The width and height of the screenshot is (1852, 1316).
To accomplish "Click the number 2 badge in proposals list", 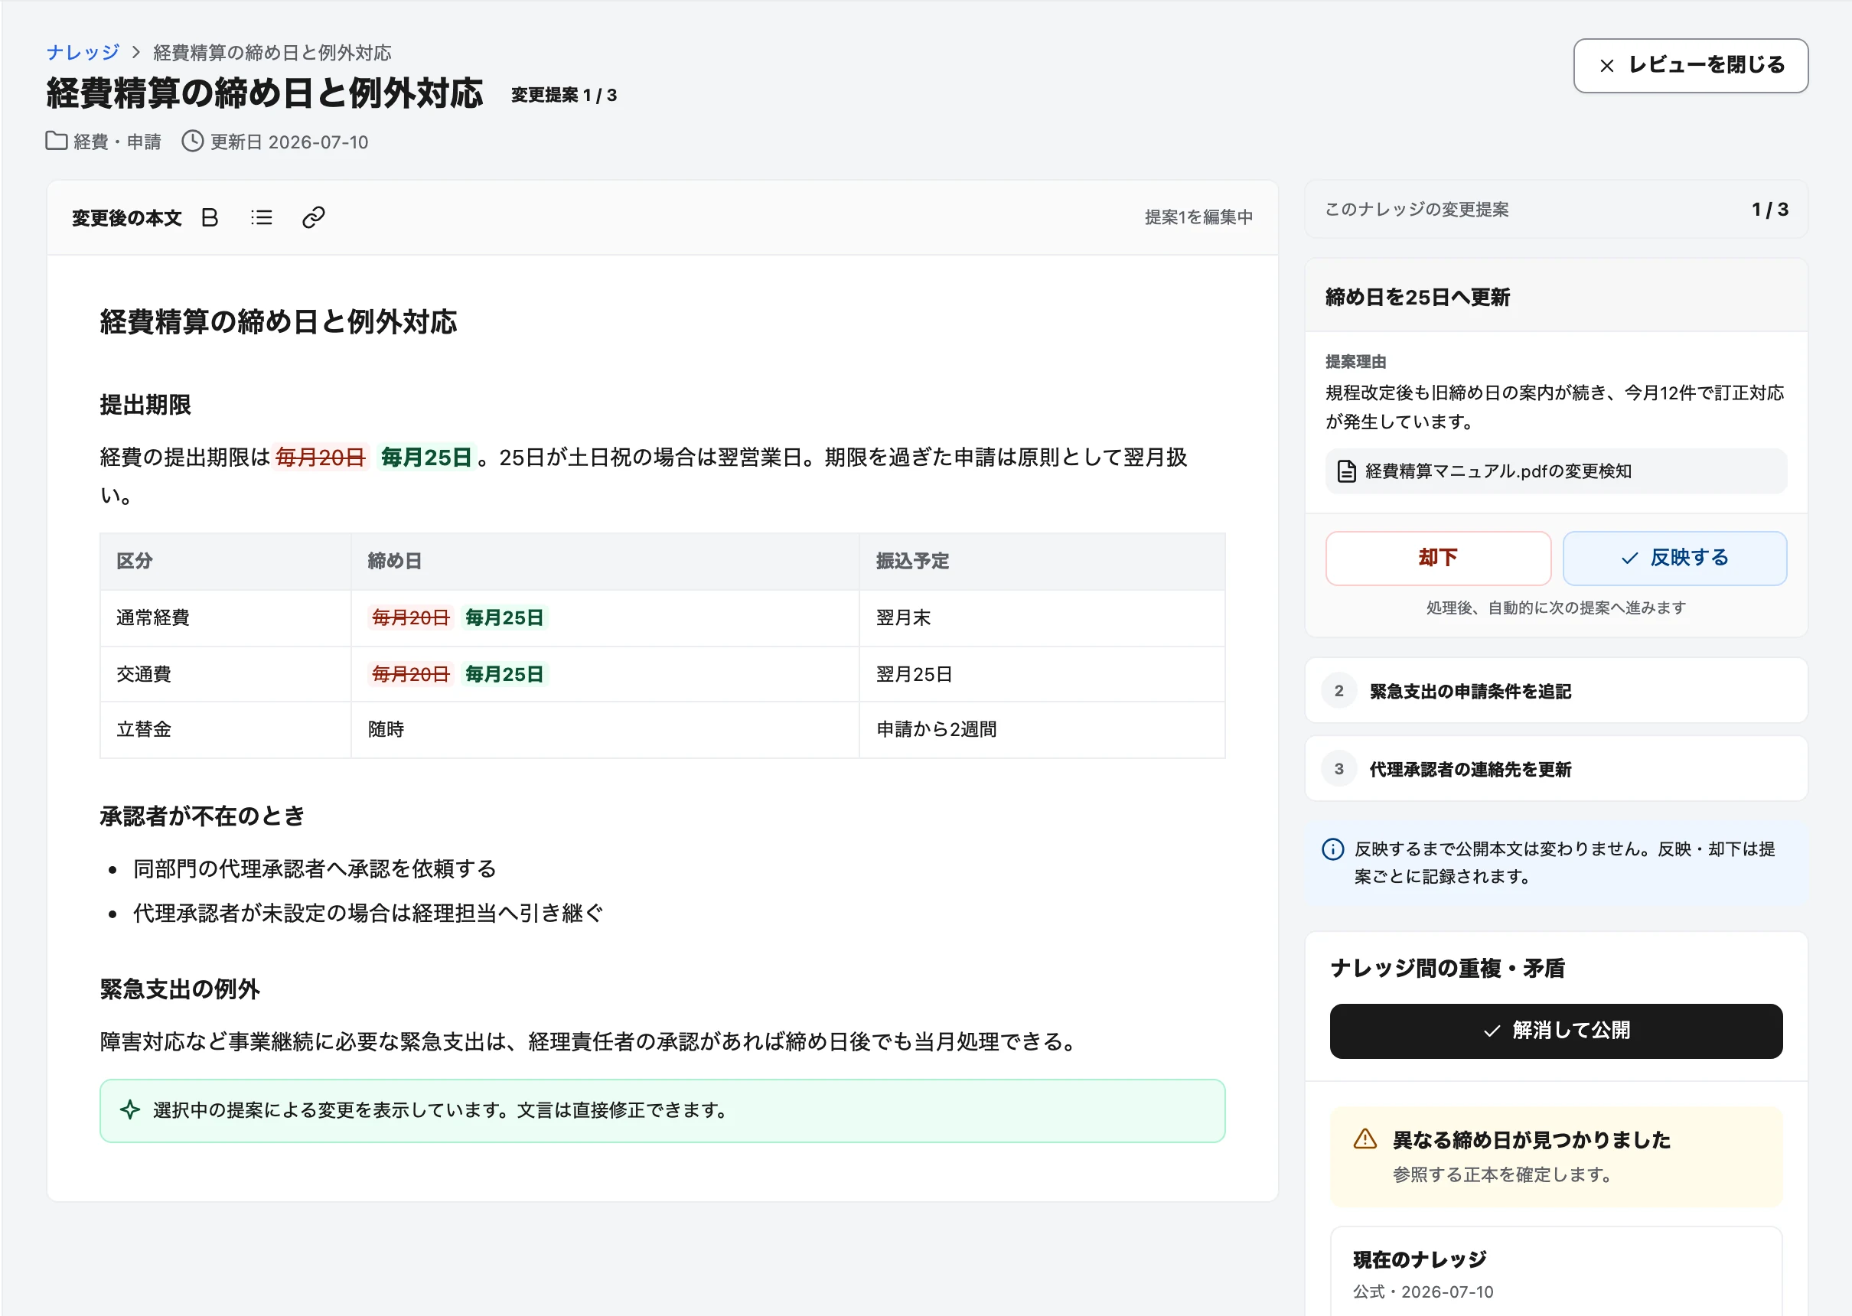I will [x=1339, y=690].
